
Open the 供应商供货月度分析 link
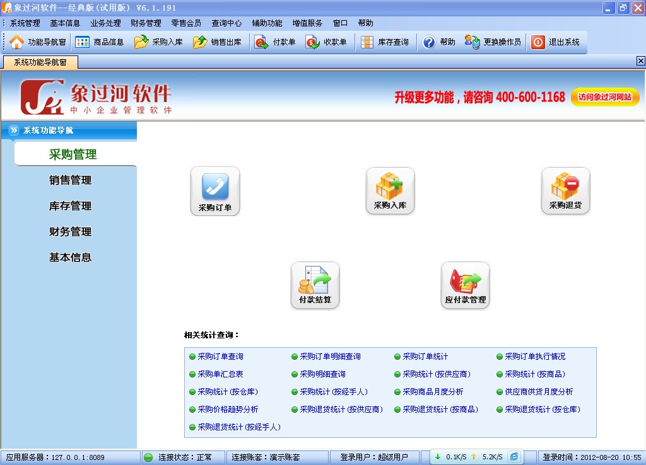tap(539, 392)
